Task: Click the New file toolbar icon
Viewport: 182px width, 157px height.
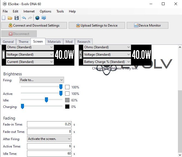Action: coord(4,18)
